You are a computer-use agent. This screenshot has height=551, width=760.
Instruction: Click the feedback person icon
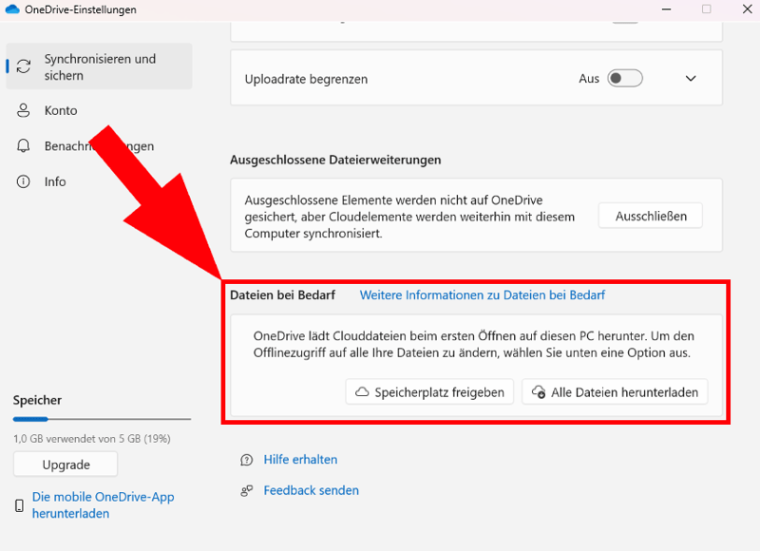pyautogui.click(x=247, y=491)
